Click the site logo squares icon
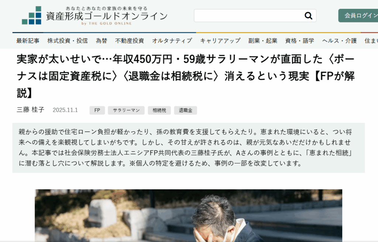This screenshot has width=378, height=242. (31, 15)
